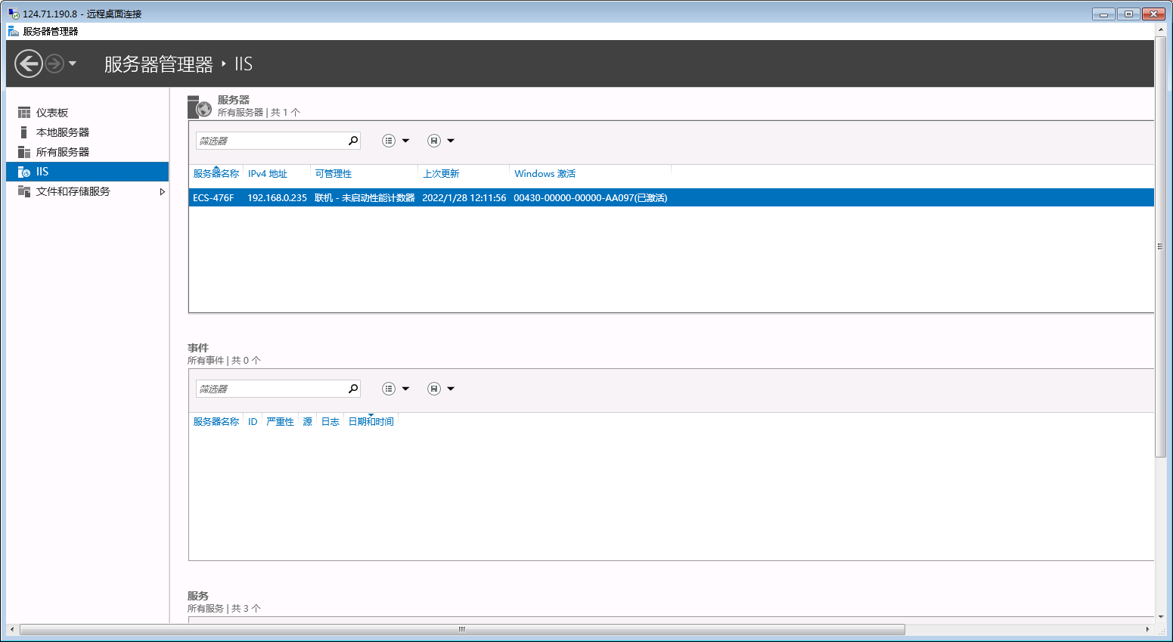This screenshot has width=1173, height=642.
Task: Sort servers by Windows 激活 column
Action: (x=545, y=174)
